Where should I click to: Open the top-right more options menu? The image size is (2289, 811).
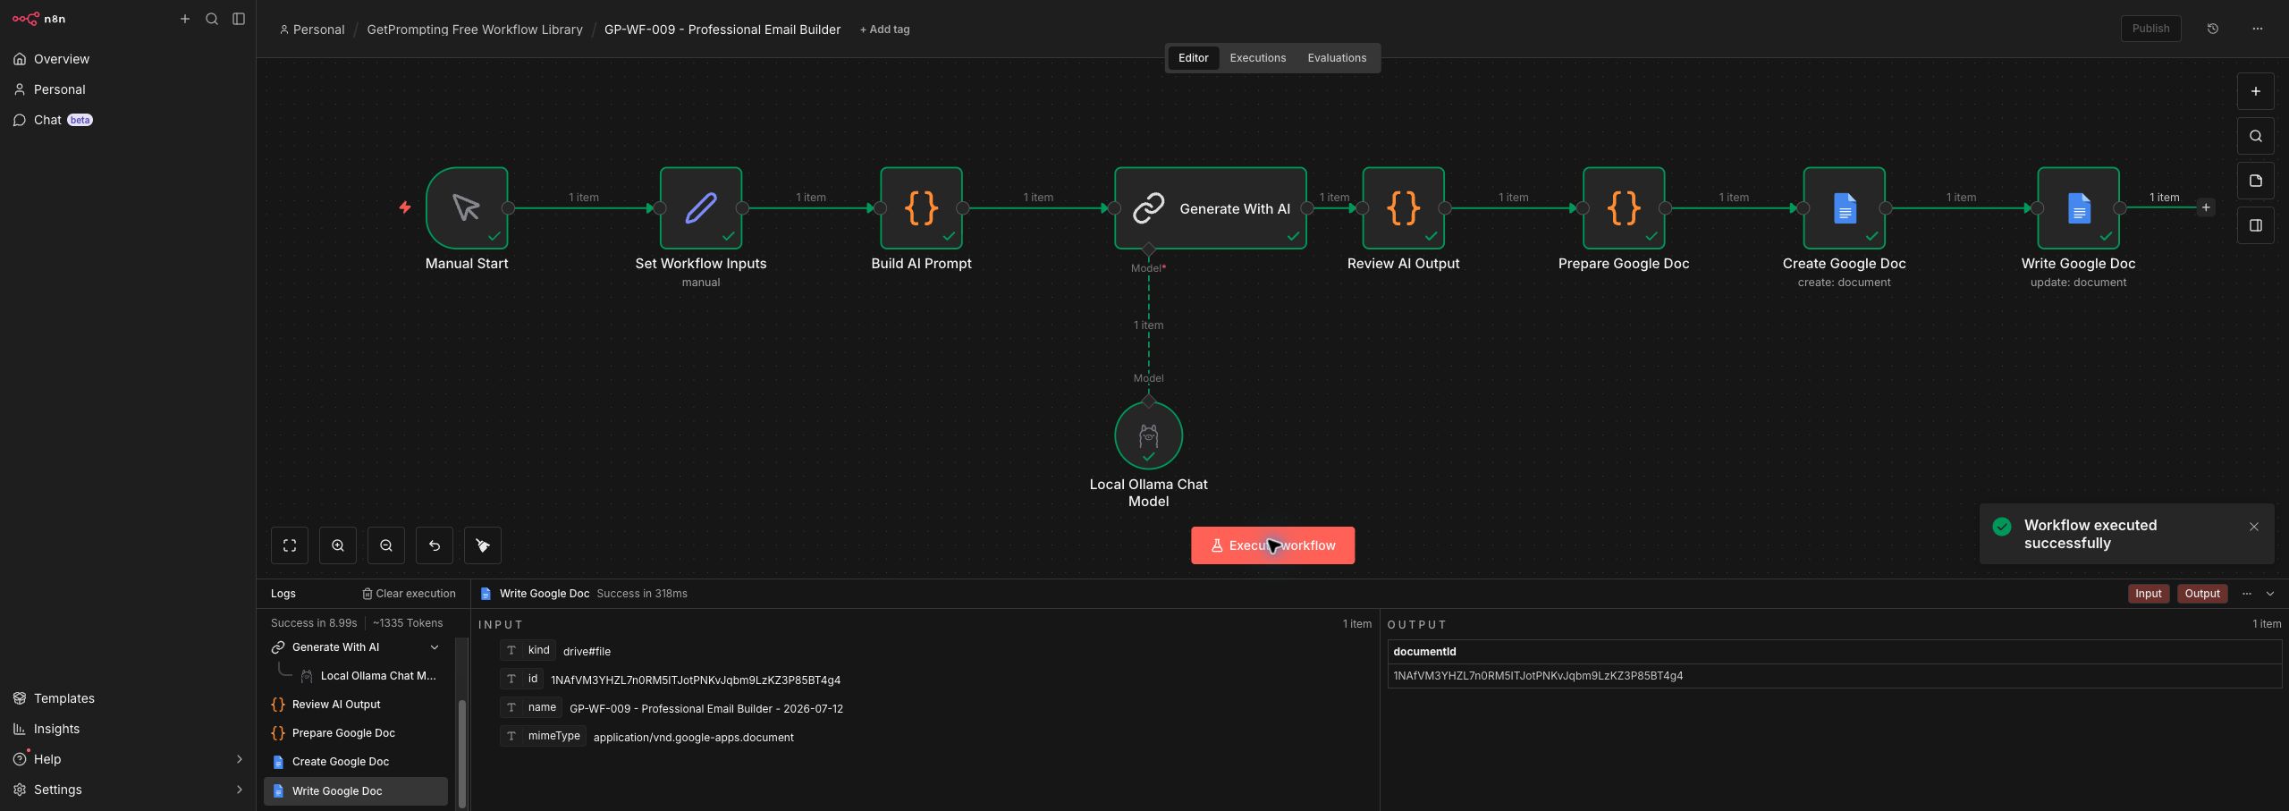point(2258,29)
